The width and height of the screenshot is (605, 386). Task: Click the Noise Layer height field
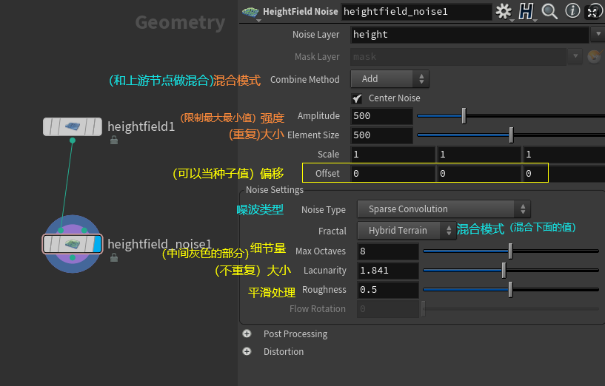469,35
